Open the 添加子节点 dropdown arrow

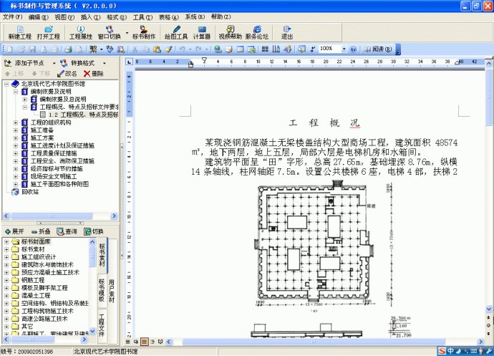coord(54,63)
